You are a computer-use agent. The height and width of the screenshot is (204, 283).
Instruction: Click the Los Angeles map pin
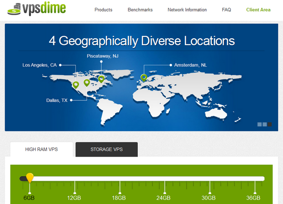[76, 85]
